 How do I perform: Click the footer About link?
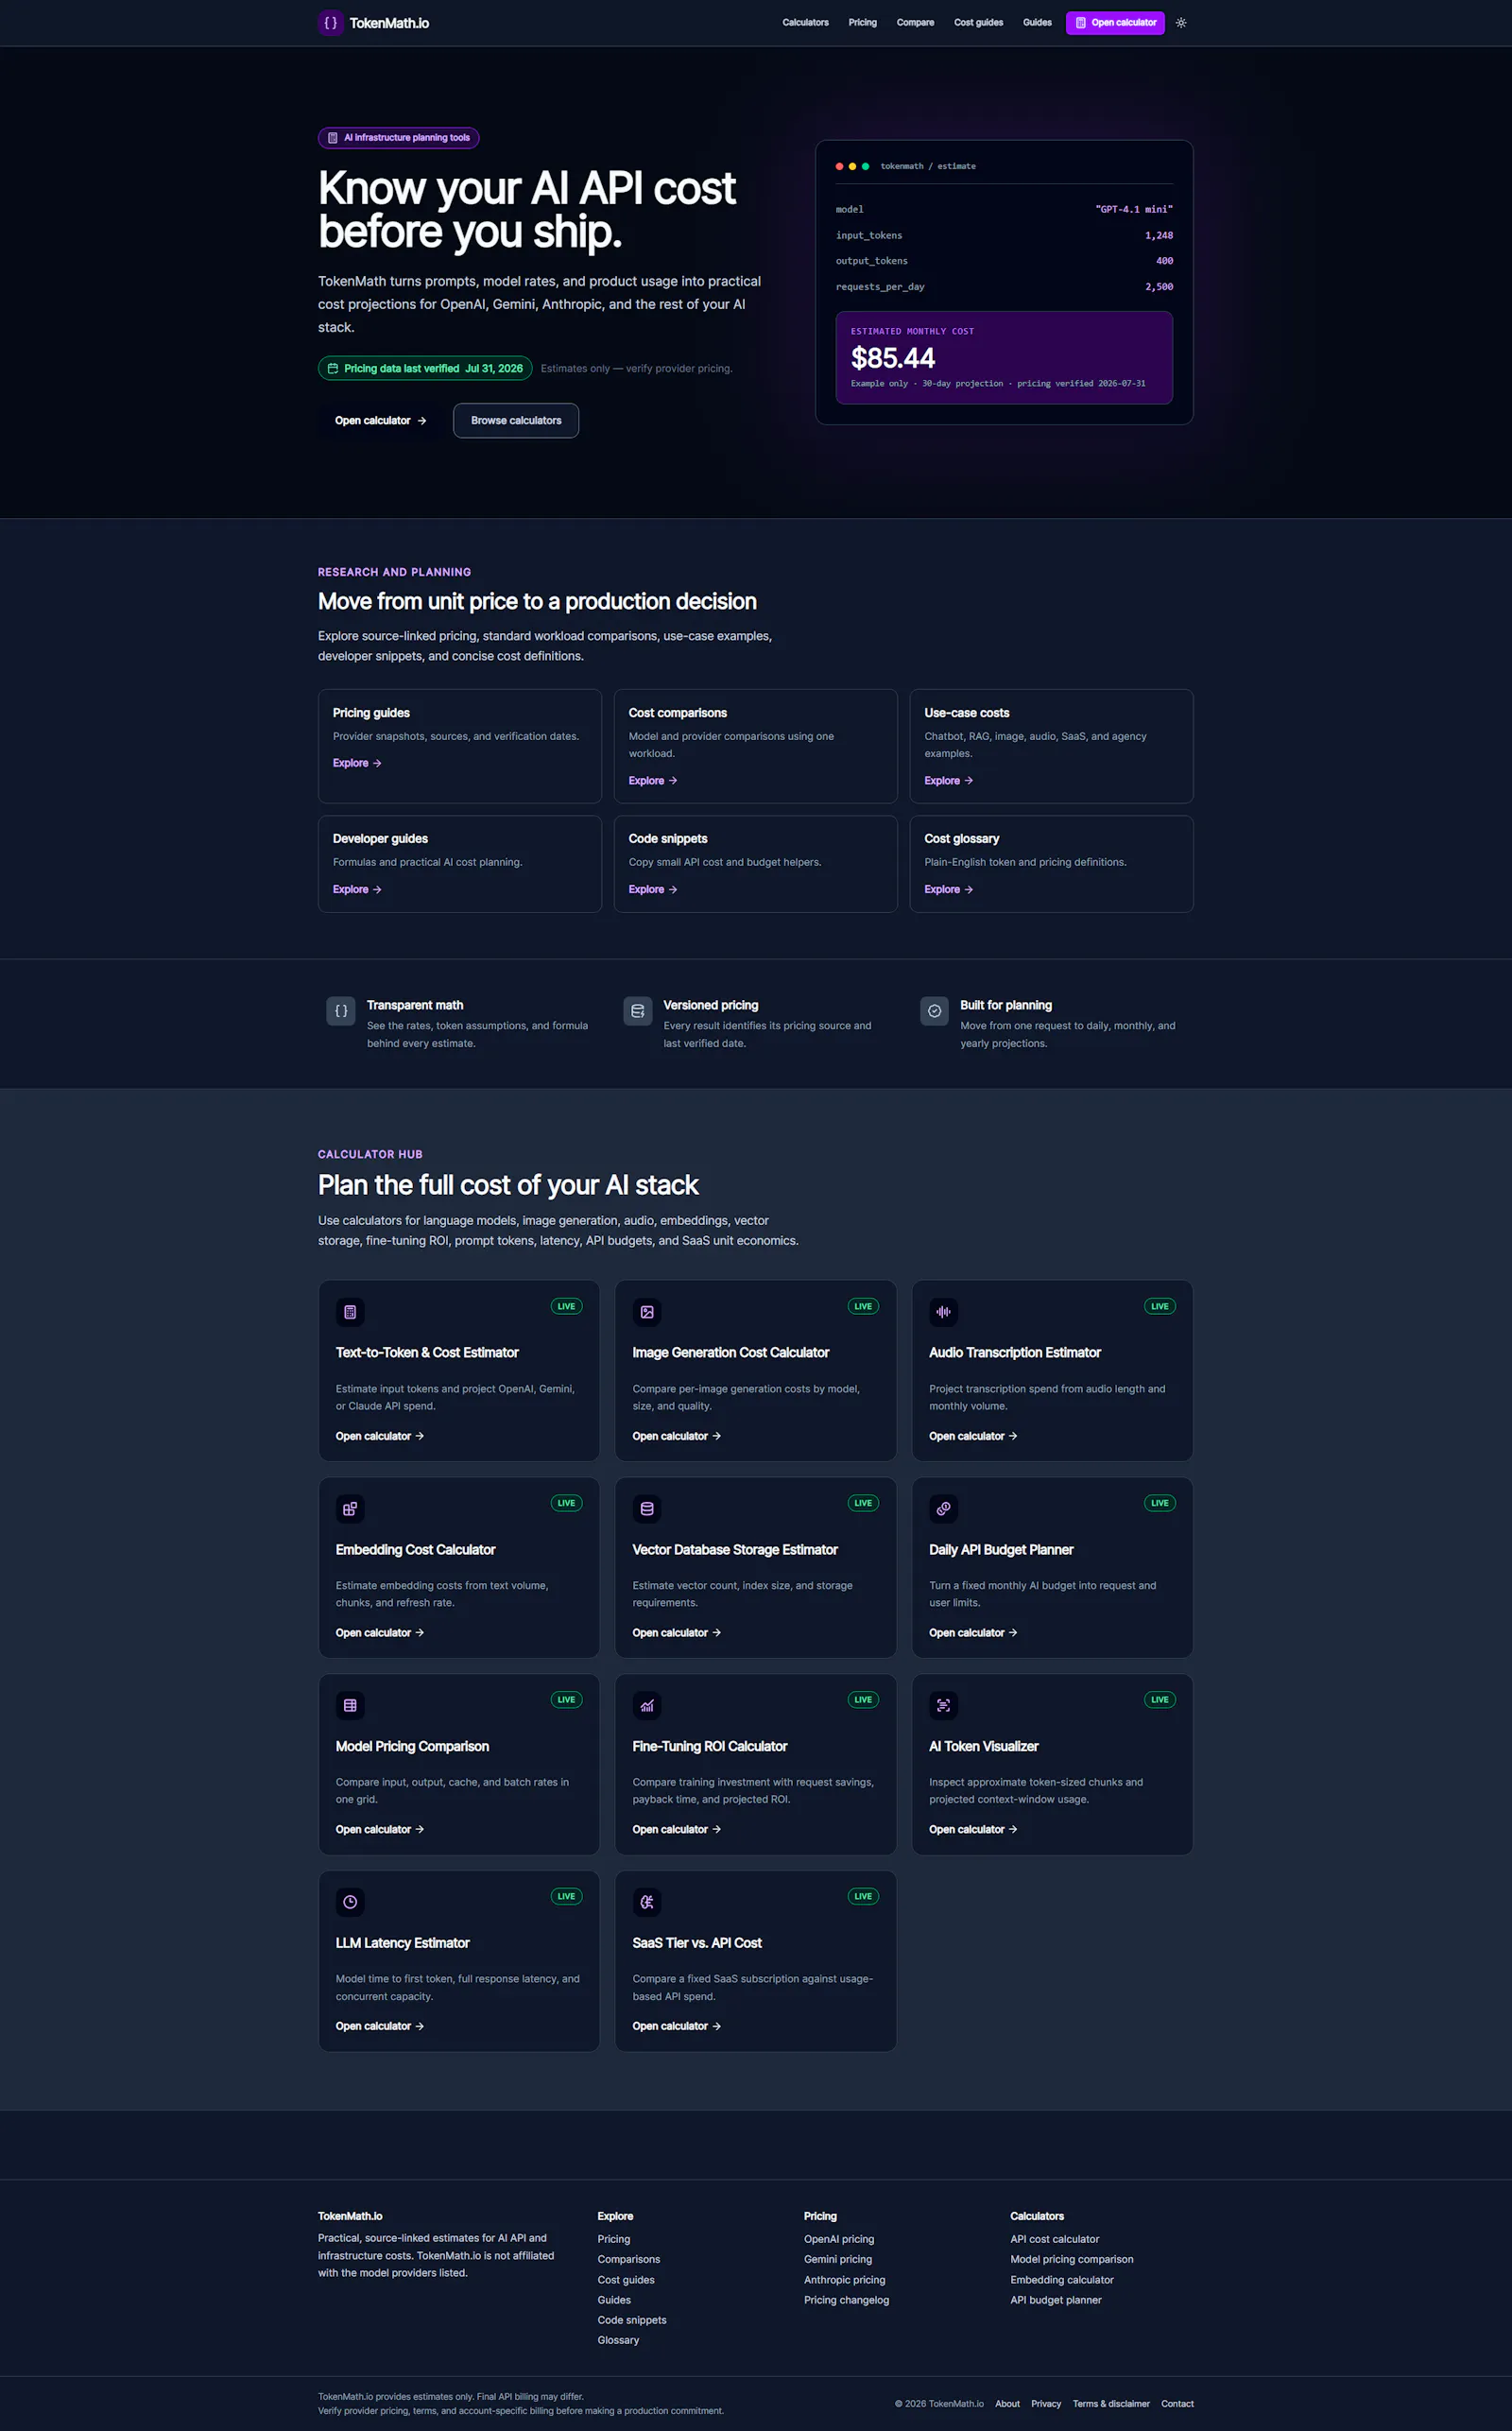tap(1007, 2405)
